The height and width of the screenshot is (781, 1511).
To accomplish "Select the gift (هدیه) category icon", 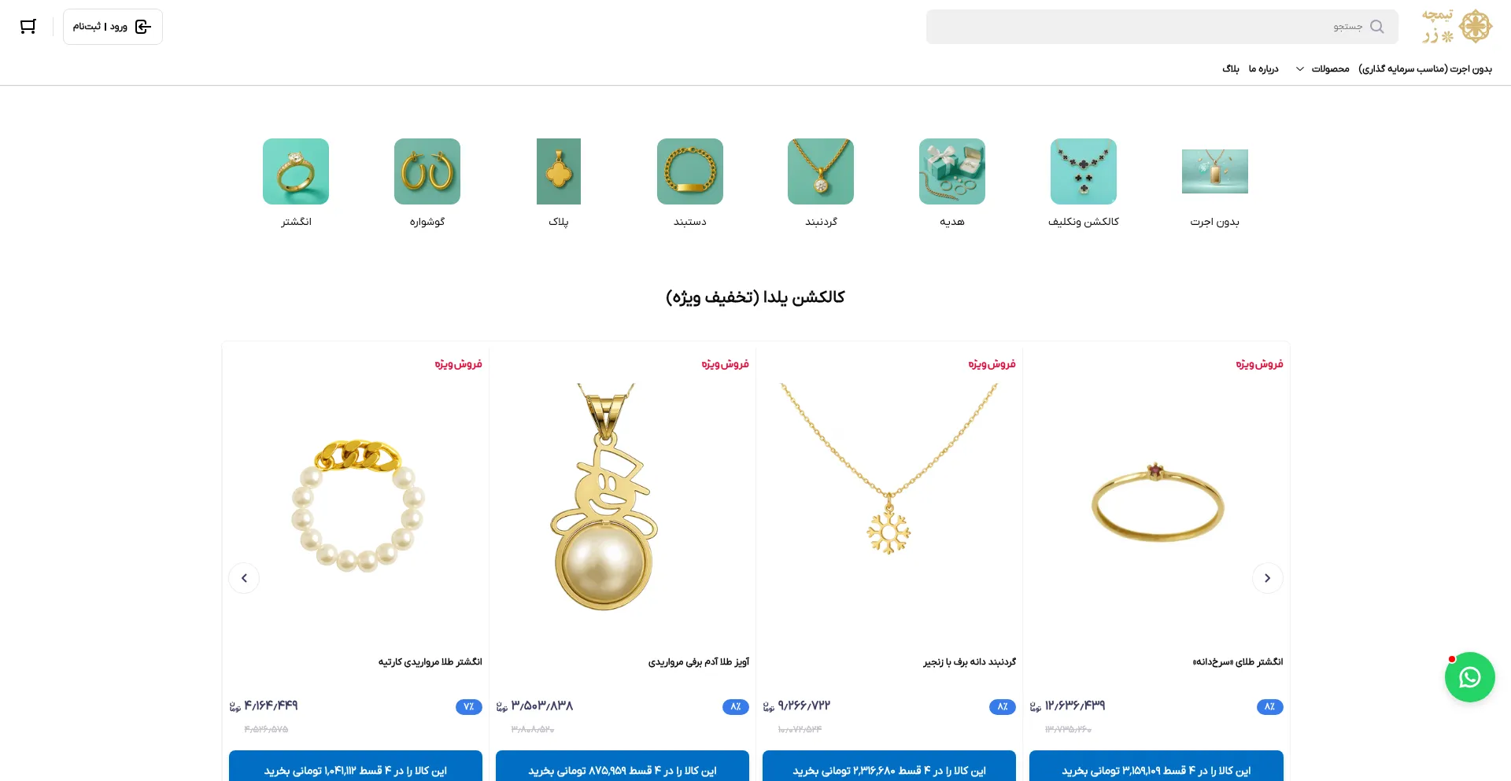I will tap(952, 171).
